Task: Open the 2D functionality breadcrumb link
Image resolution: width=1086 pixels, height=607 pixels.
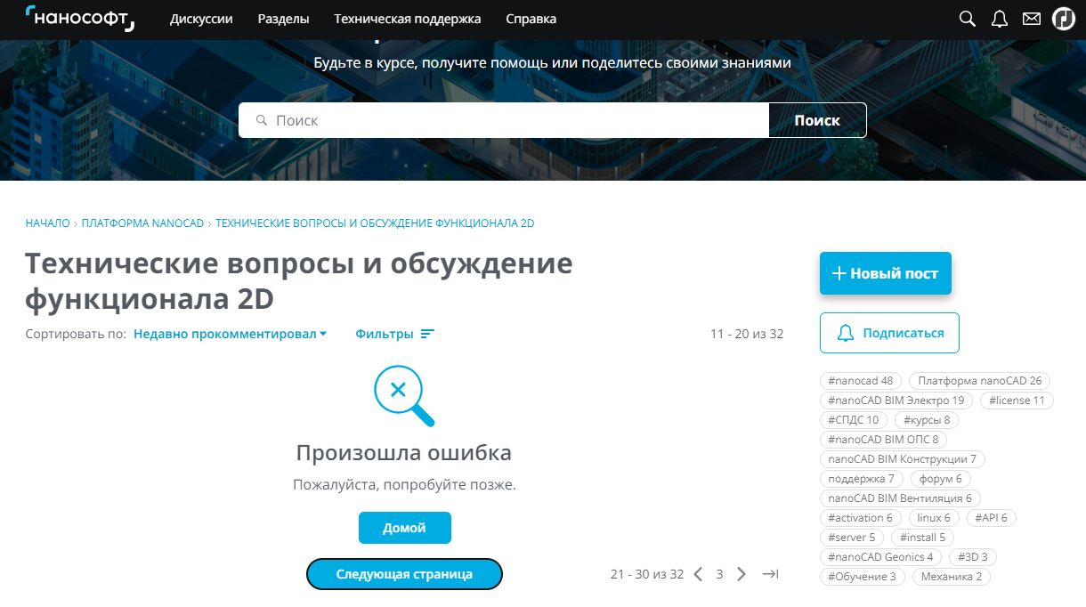Action: tap(375, 223)
